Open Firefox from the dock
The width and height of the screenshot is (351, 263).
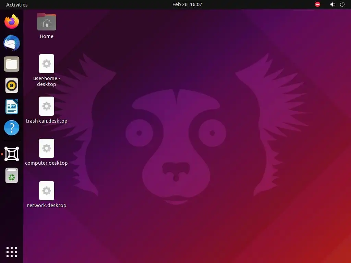tap(12, 22)
